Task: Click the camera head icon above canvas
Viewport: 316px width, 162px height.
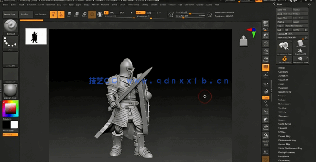Action: click(244, 41)
